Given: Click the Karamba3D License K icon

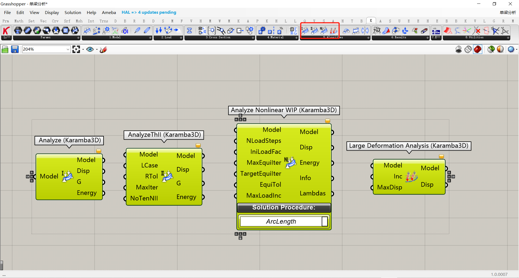Looking at the screenshot, I should [6, 31].
